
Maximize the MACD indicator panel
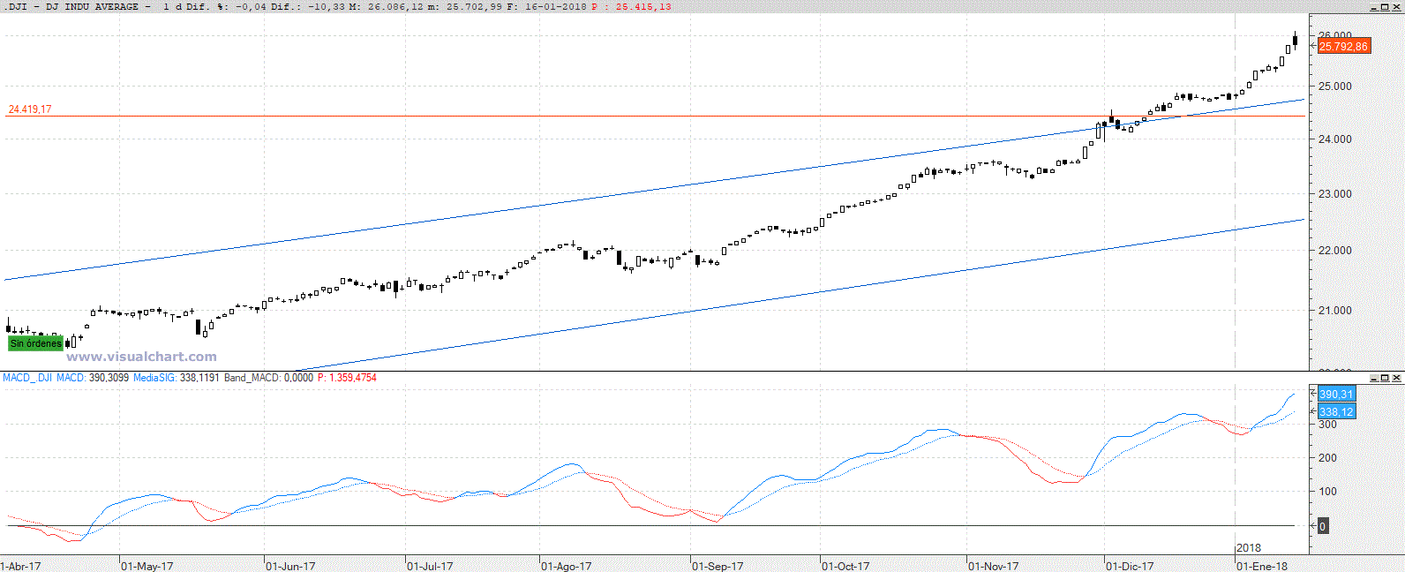(x=1386, y=378)
